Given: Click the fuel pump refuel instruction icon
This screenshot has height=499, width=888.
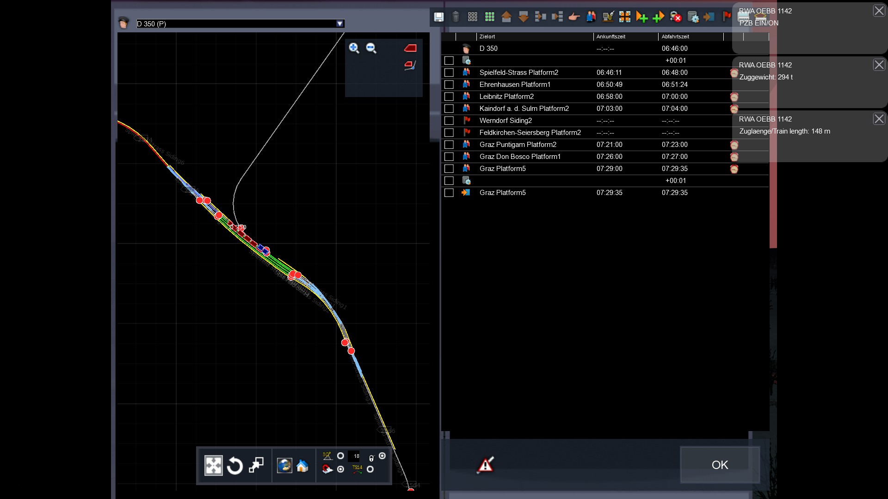Looking at the screenshot, I should pos(608,17).
